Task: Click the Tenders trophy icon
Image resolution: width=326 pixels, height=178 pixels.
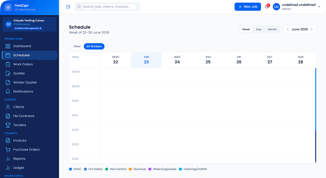Action: [8, 125]
